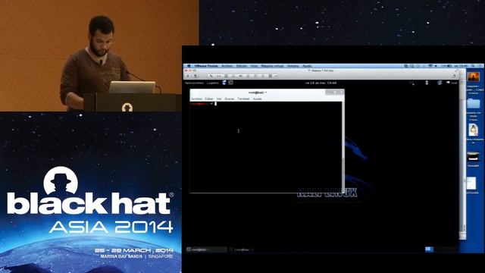Open terminal Editar menu
This screenshot has width=485, height=273.
[209, 99]
